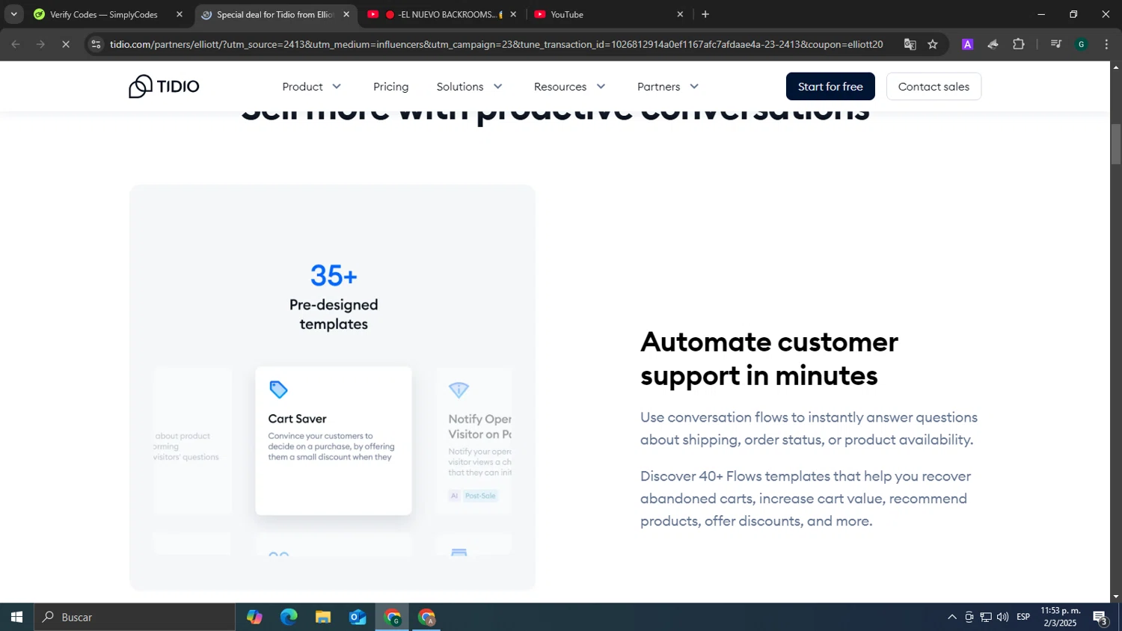Click the Contact sales button
Screen dimensions: 1122x631
pyautogui.click(x=934, y=87)
